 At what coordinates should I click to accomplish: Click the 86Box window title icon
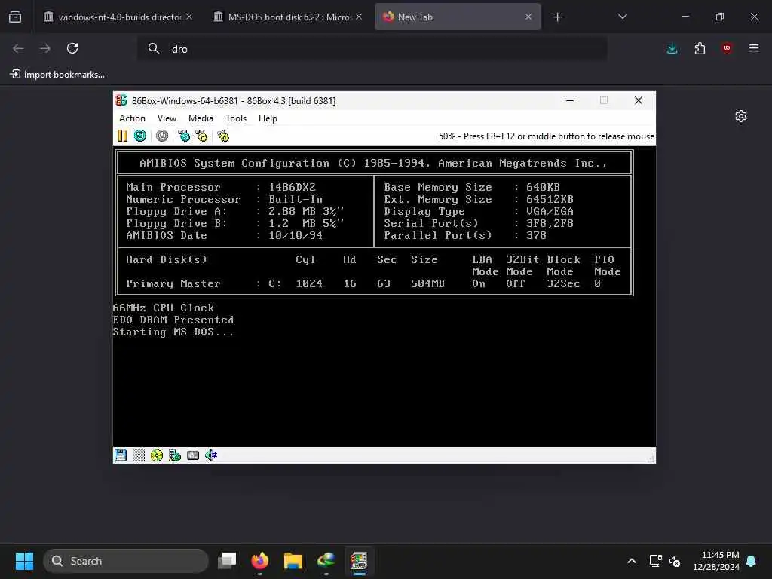pyautogui.click(x=121, y=100)
